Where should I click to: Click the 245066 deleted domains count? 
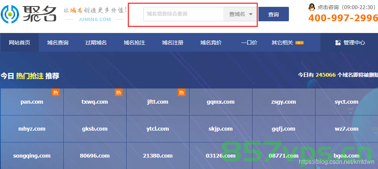[x=325, y=75]
